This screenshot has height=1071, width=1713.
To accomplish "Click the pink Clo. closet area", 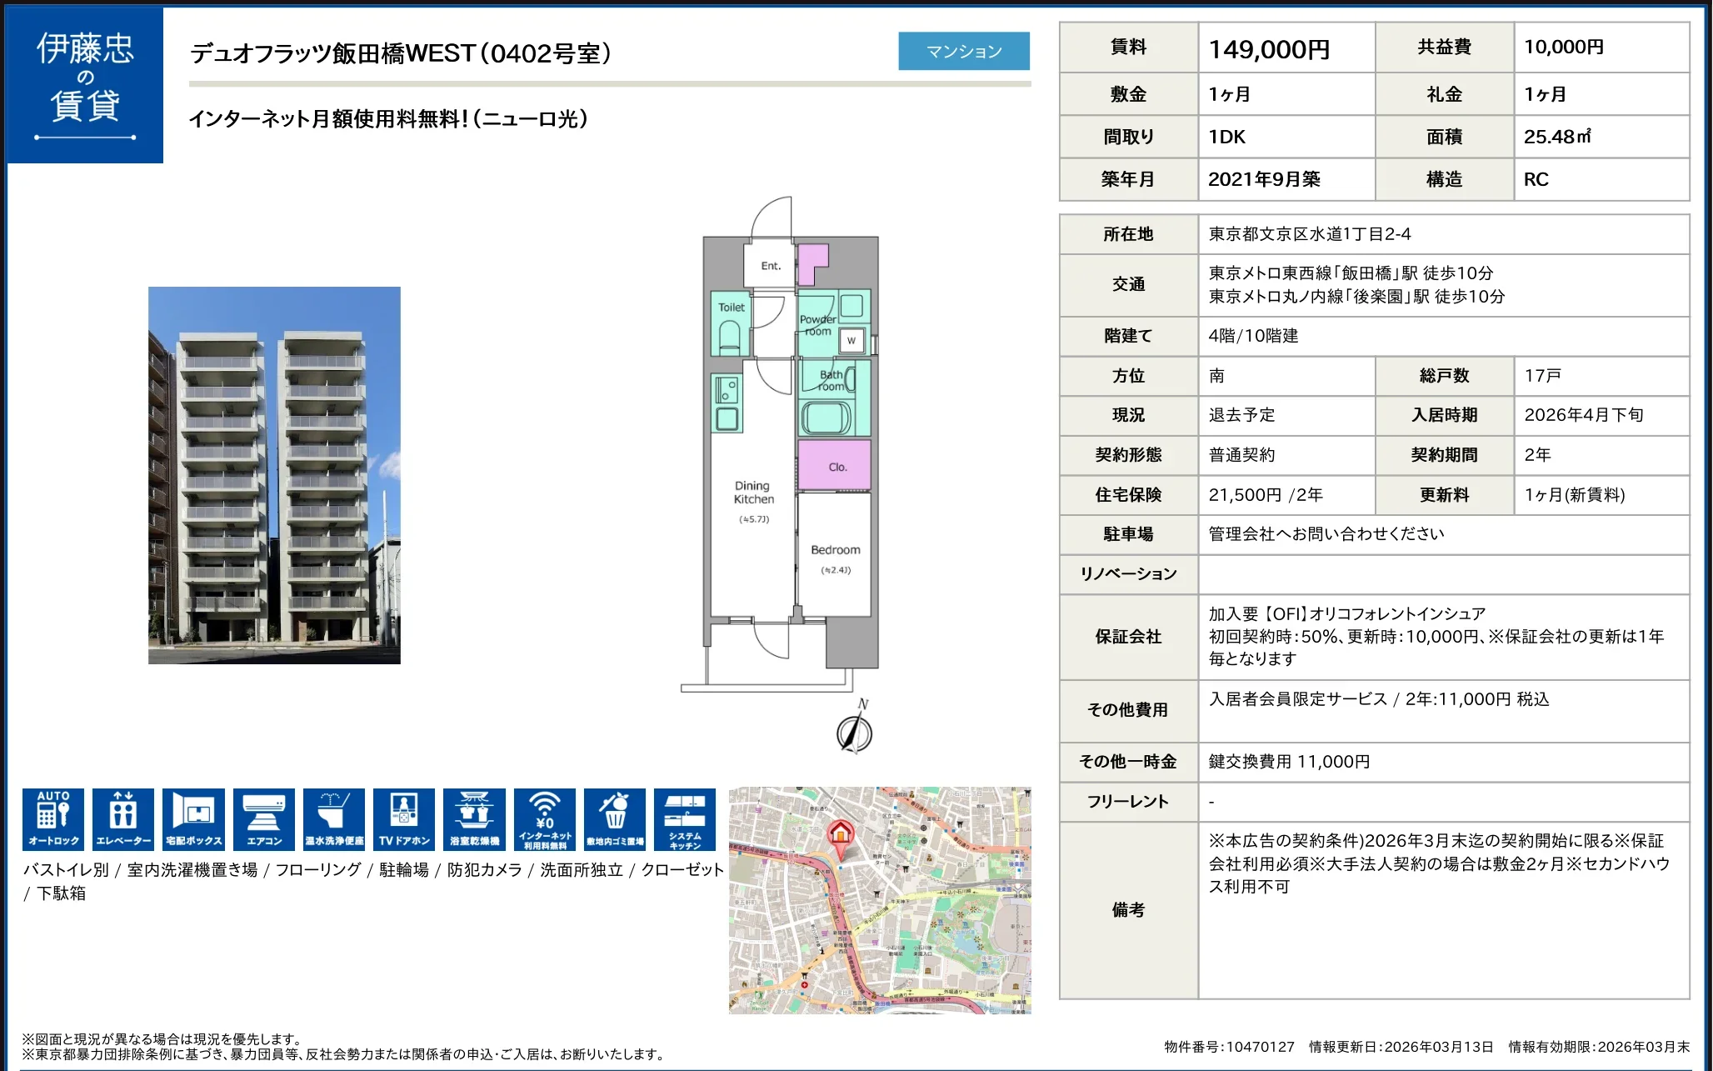I will [x=836, y=466].
